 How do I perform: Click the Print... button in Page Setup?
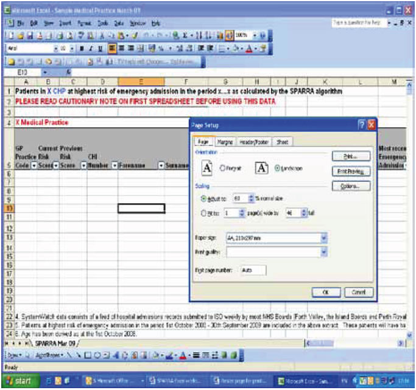pos(351,156)
